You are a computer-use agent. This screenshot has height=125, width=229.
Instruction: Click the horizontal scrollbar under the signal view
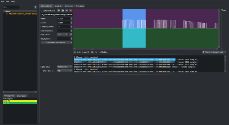click(x=146, y=49)
